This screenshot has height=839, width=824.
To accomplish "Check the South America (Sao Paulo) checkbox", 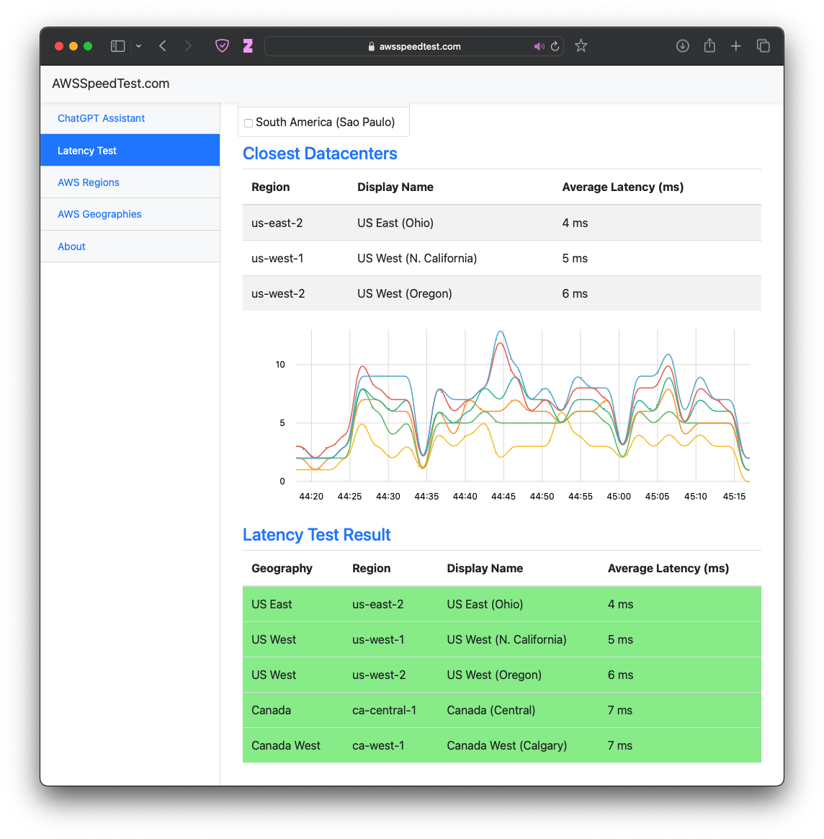I will point(248,123).
